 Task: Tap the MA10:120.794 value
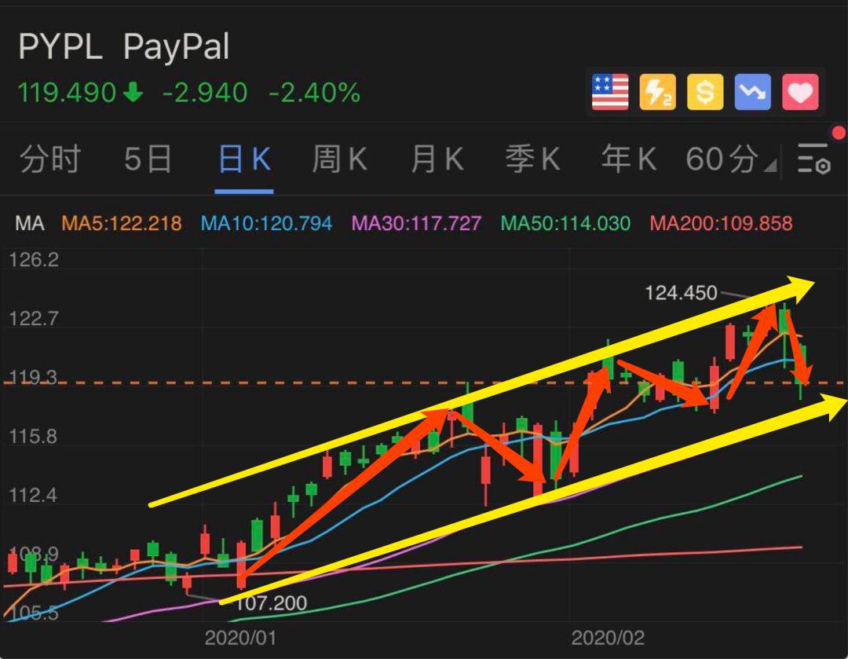click(x=267, y=223)
